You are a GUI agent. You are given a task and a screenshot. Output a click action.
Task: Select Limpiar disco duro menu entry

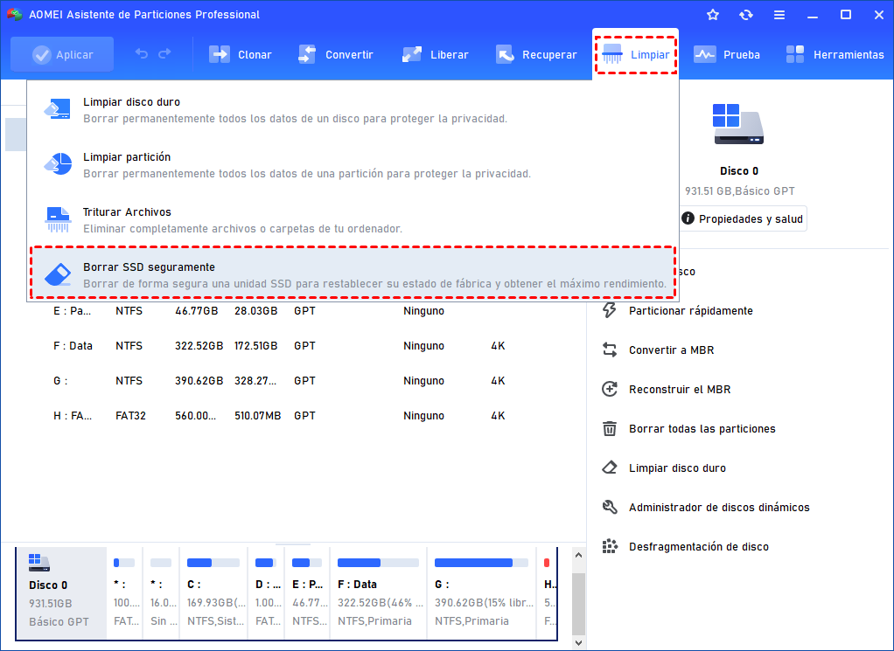tap(131, 102)
